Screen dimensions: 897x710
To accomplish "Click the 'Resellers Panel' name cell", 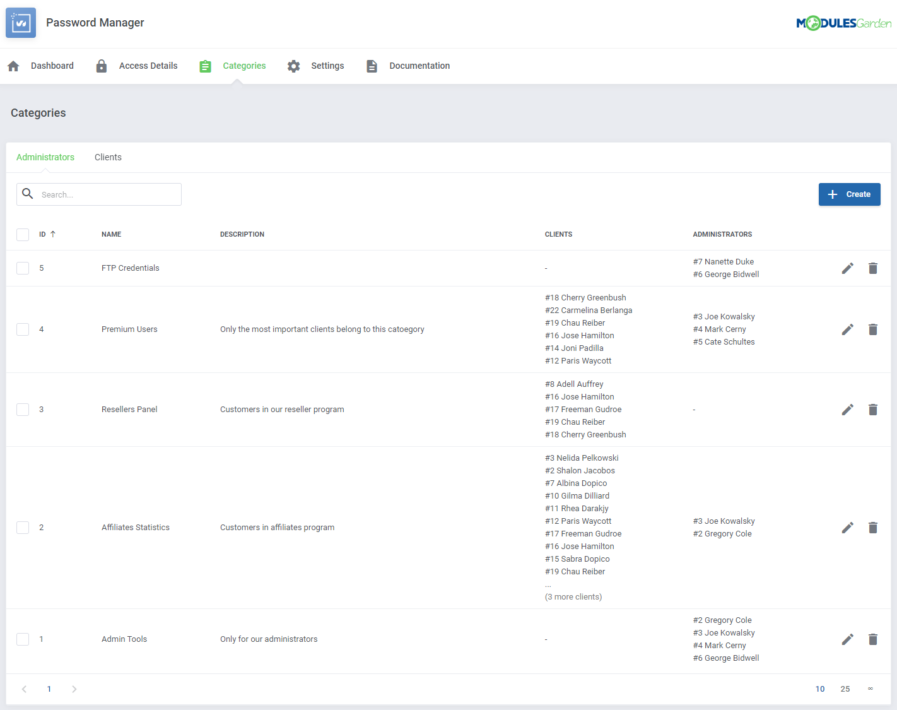I will (x=129, y=410).
